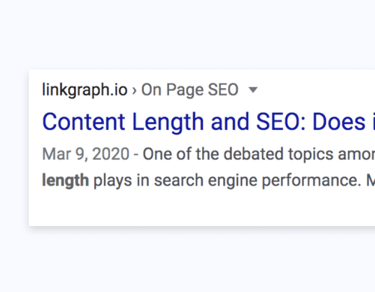
Task: Open the dropdown arrow beside On Page SEO
Action: coord(253,90)
